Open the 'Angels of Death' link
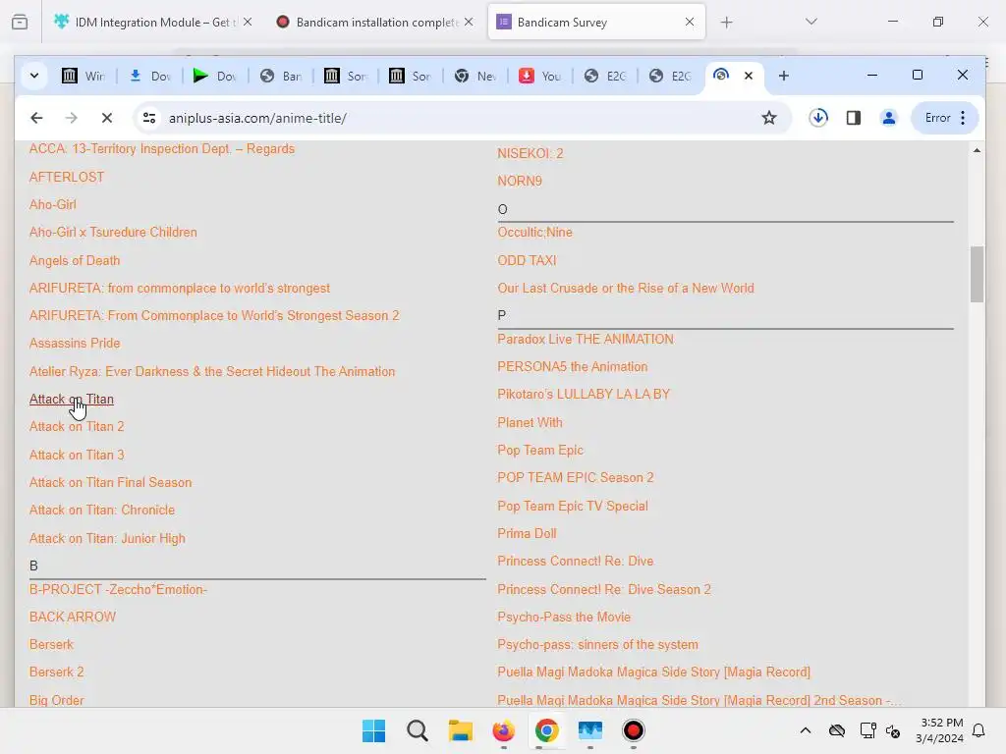This screenshot has height=754, width=1006. [x=75, y=260]
